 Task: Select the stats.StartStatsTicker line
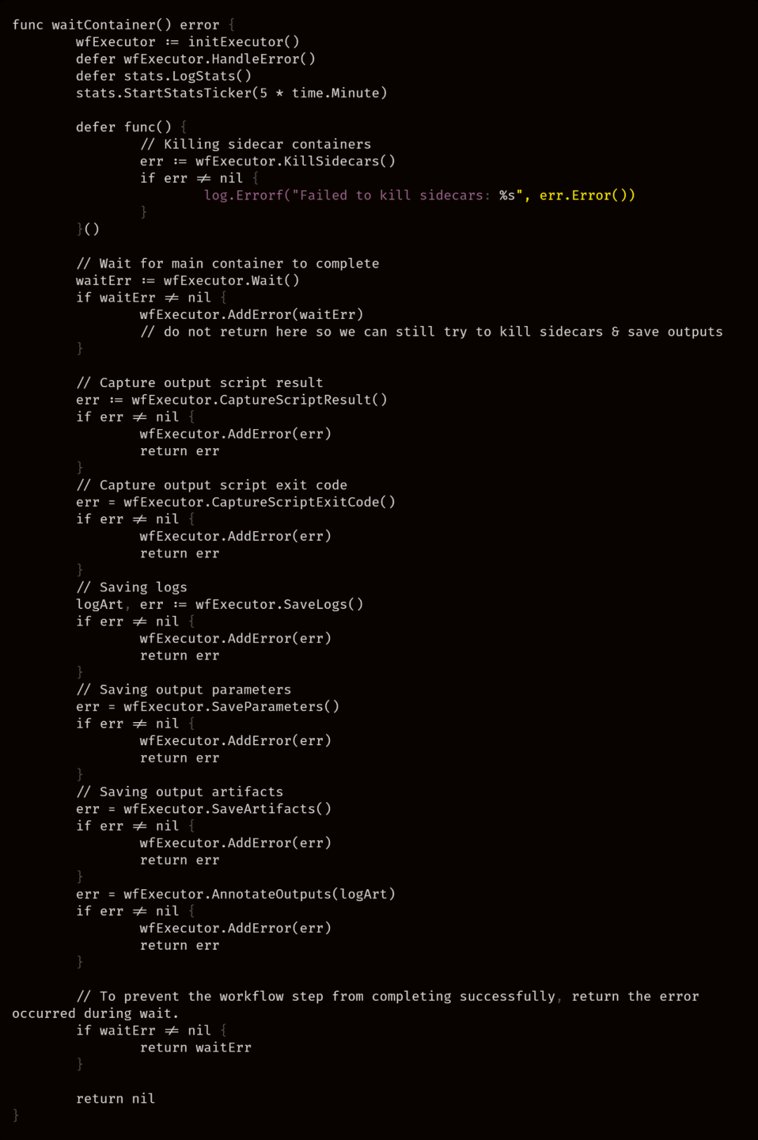pos(232,93)
